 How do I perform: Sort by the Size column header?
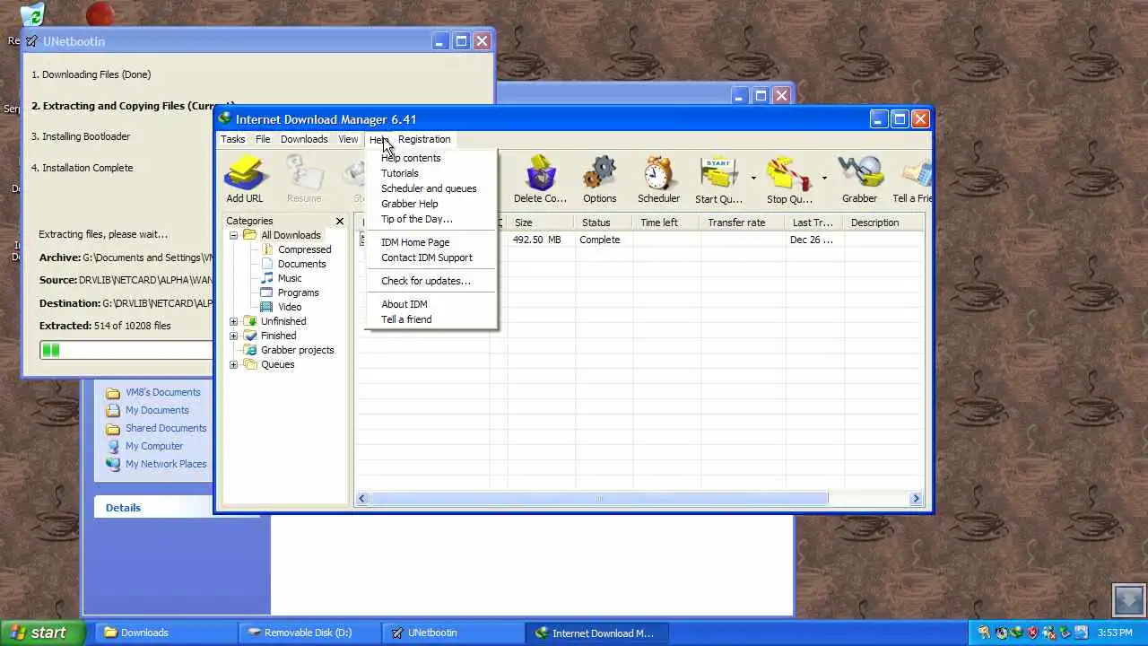coord(540,223)
